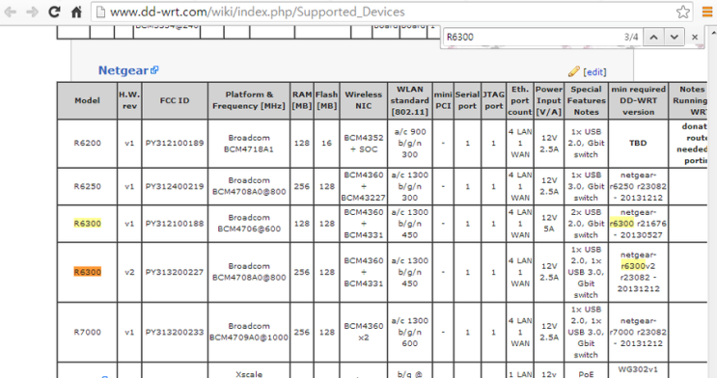This screenshot has width=717, height=378.
Task: Click the browser back arrow
Action: [10, 12]
